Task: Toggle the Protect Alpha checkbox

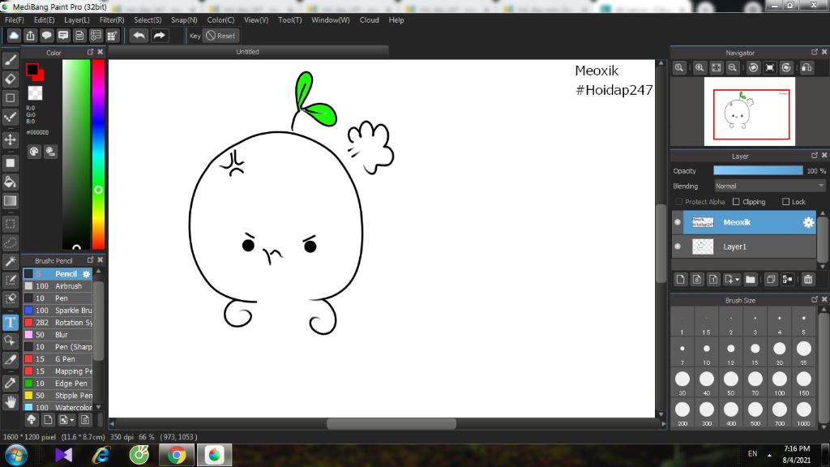Action: coord(679,202)
